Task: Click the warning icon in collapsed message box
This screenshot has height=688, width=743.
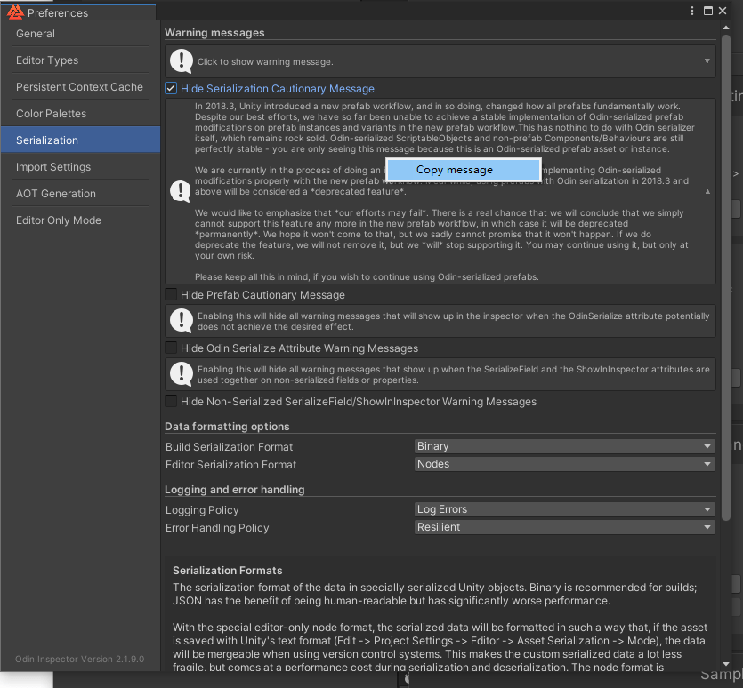Action: tap(182, 61)
